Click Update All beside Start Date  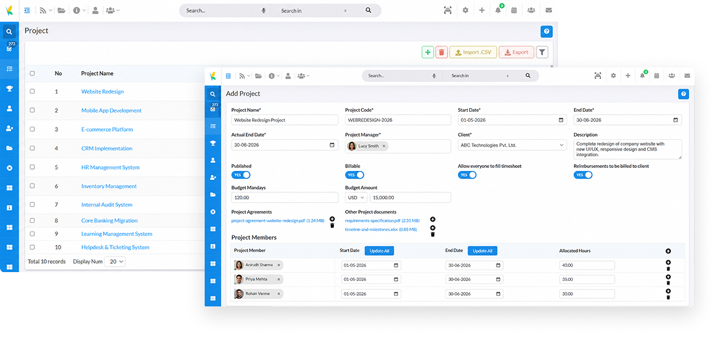point(379,251)
